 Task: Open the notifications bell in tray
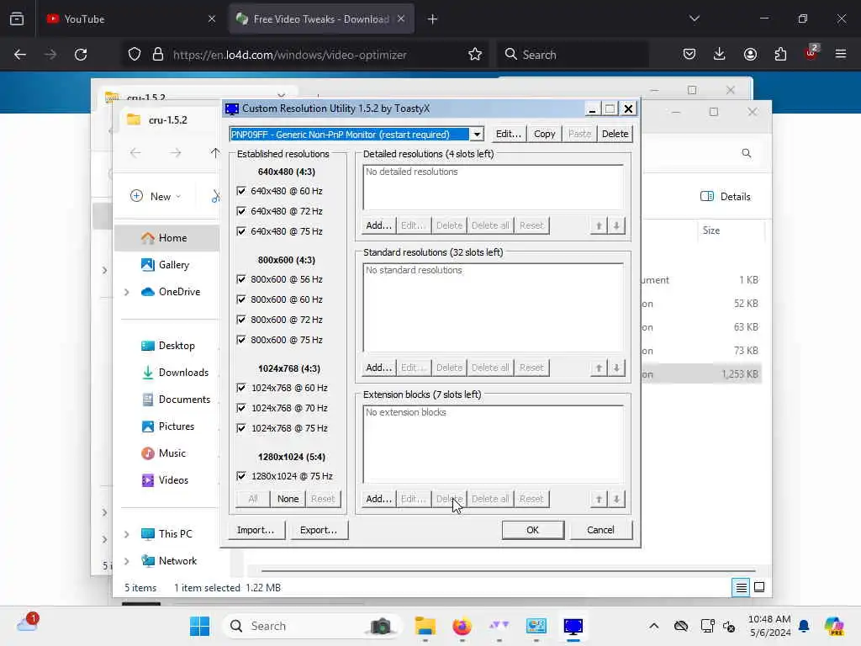click(x=804, y=626)
